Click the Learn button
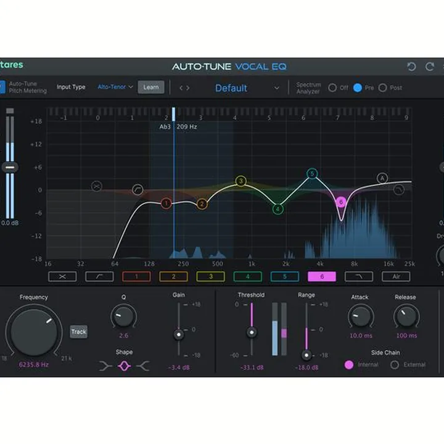The height and width of the screenshot is (444, 444). 151,87
